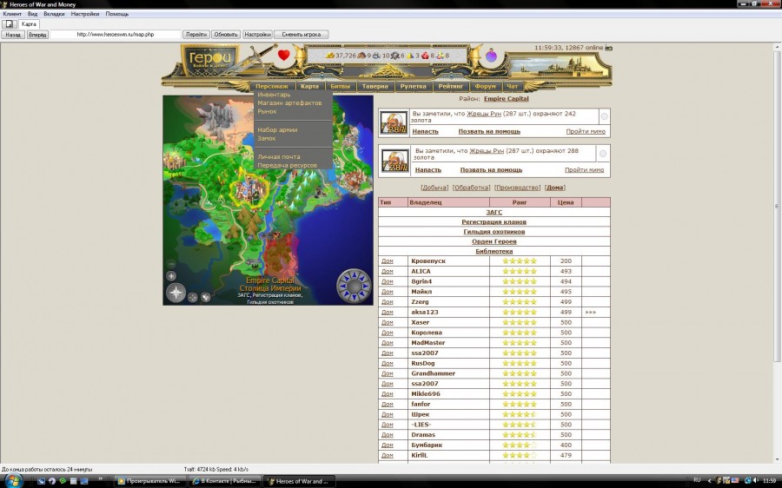The image size is (782, 488).
Task: Click the >>> link in aksa123 row
Action: [x=591, y=313]
